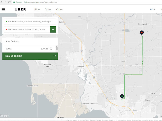Submit route with green arrow button
Screen dimensions: 162x121
coord(53,29)
